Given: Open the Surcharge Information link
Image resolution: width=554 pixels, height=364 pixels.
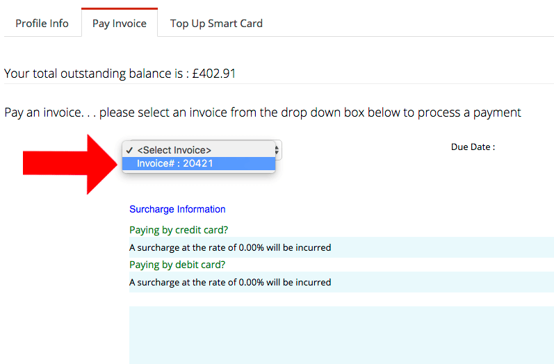Looking at the screenshot, I should point(177,209).
